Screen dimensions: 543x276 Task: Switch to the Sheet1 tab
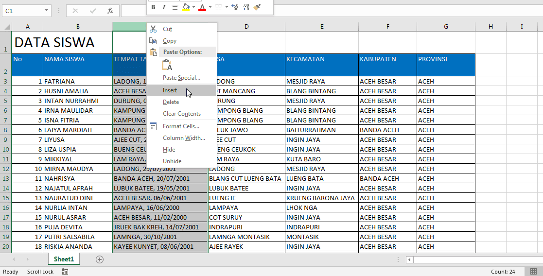click(x=64, y=259)
